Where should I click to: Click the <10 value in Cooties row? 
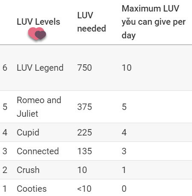coord(84,189)
